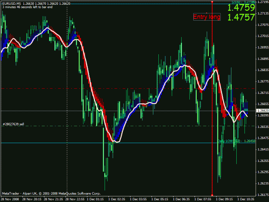Click price axis label 1.27015
Image resolution: width=269 pixels, height=202 pixels.
[263, 36]
